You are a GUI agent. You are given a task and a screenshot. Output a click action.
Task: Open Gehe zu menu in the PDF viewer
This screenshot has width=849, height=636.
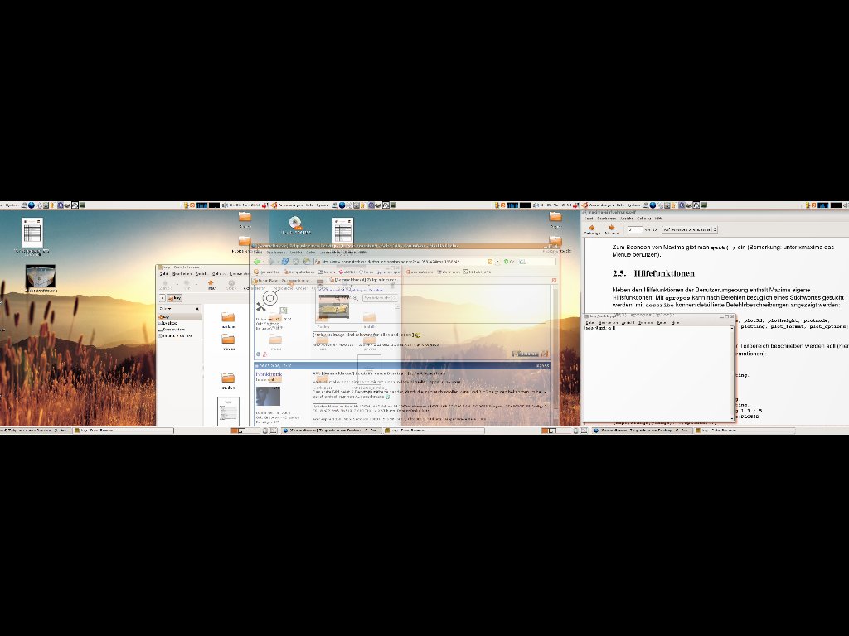click(643, 219)
